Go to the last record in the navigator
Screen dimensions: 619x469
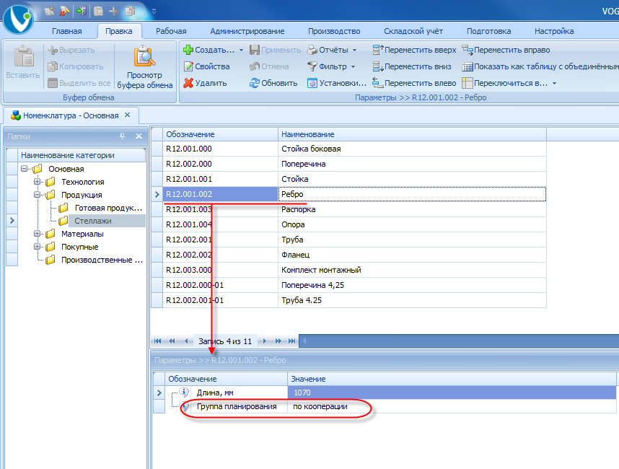pyautogui.click(x=291, y=341)
